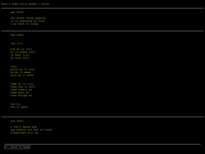Click line 'mi jo kiwen lili'
The height and width of the screenshot is (154, 205).
click(23, 52)
